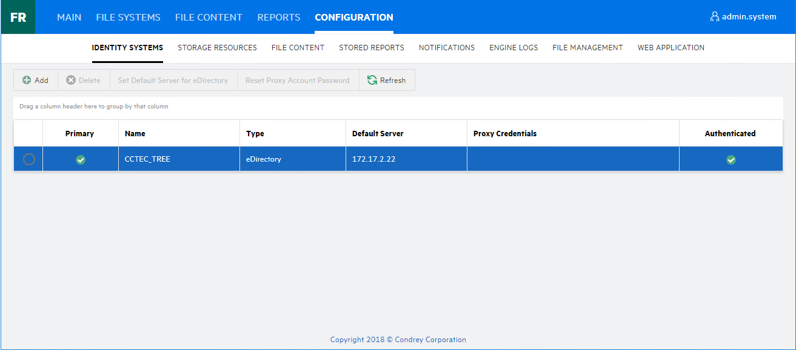Switch to the STORED REPORTS tab
796x350 pixels.
tap(372, 47)
